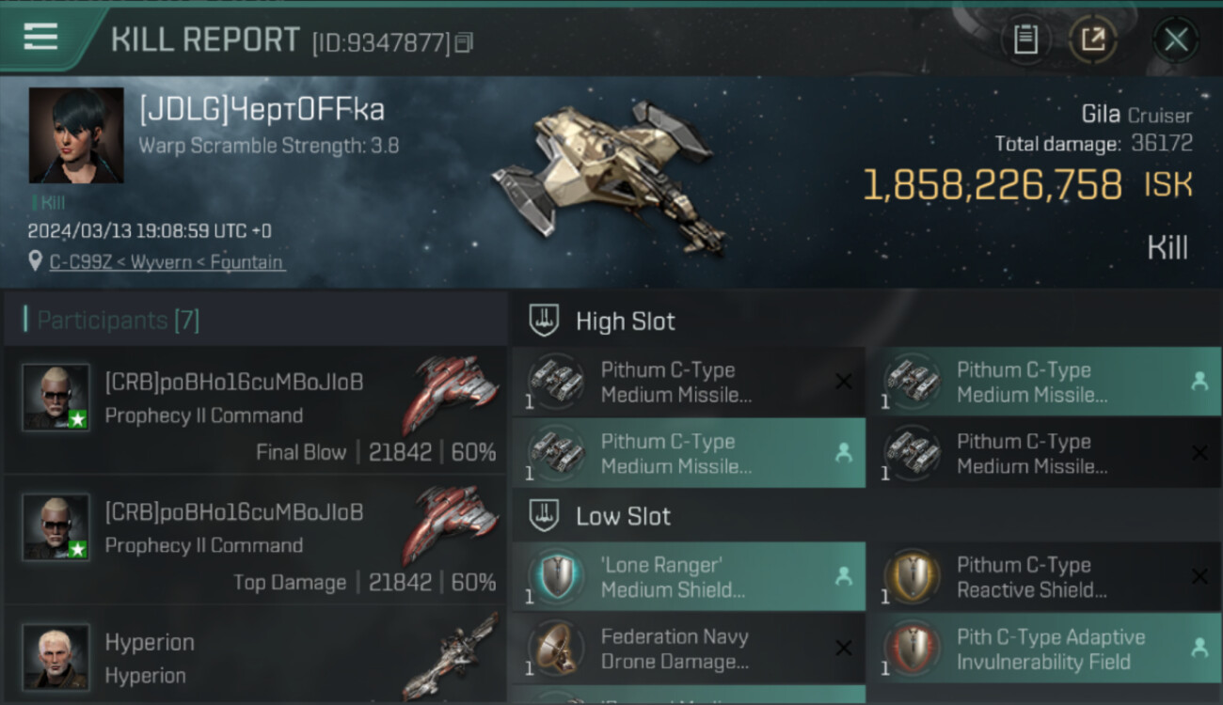Open the clipboard icon in header
The width and height of the screenshot is (1223, 705).
pyautogui.click(x=1025, y=39)
